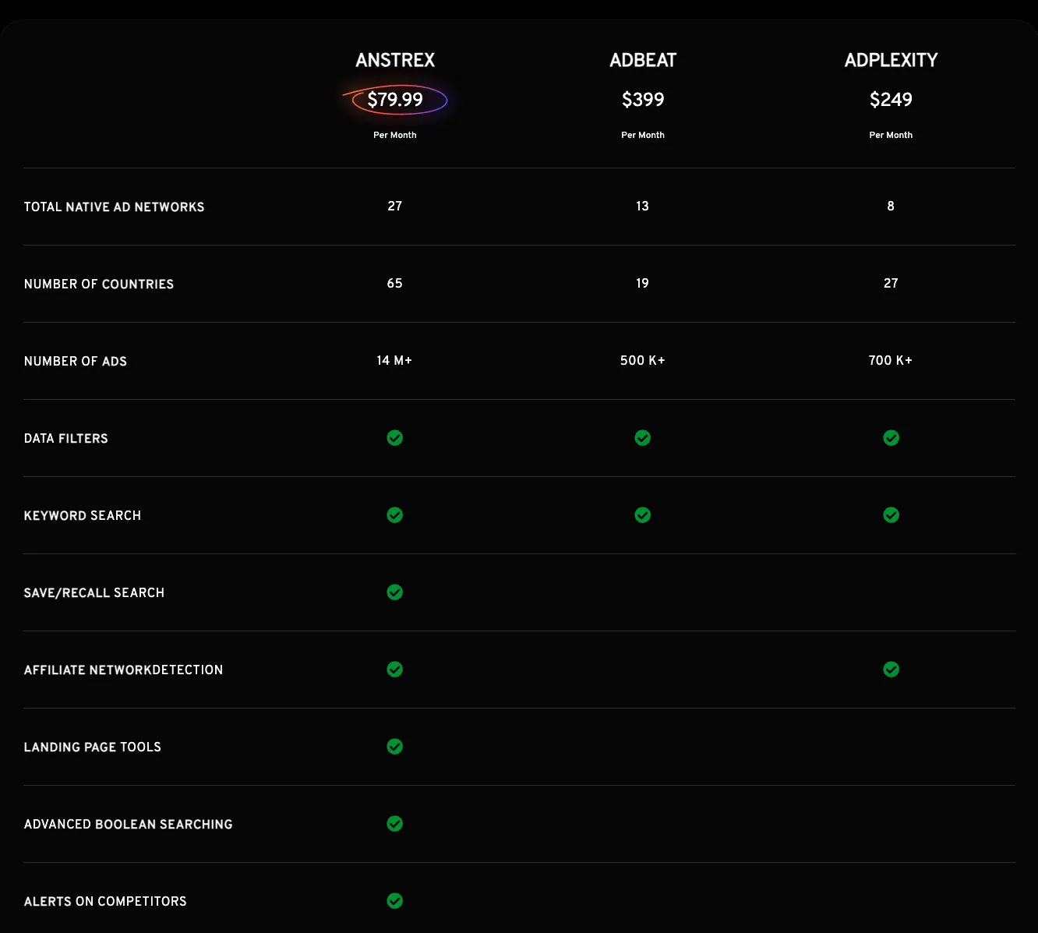Click the Keyword Search row label
Screen dimensions: 1038x933
83,515
